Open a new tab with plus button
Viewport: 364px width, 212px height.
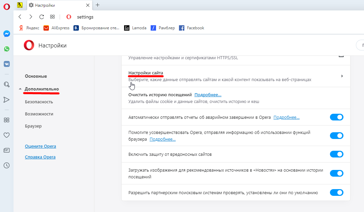coord(98,5)
